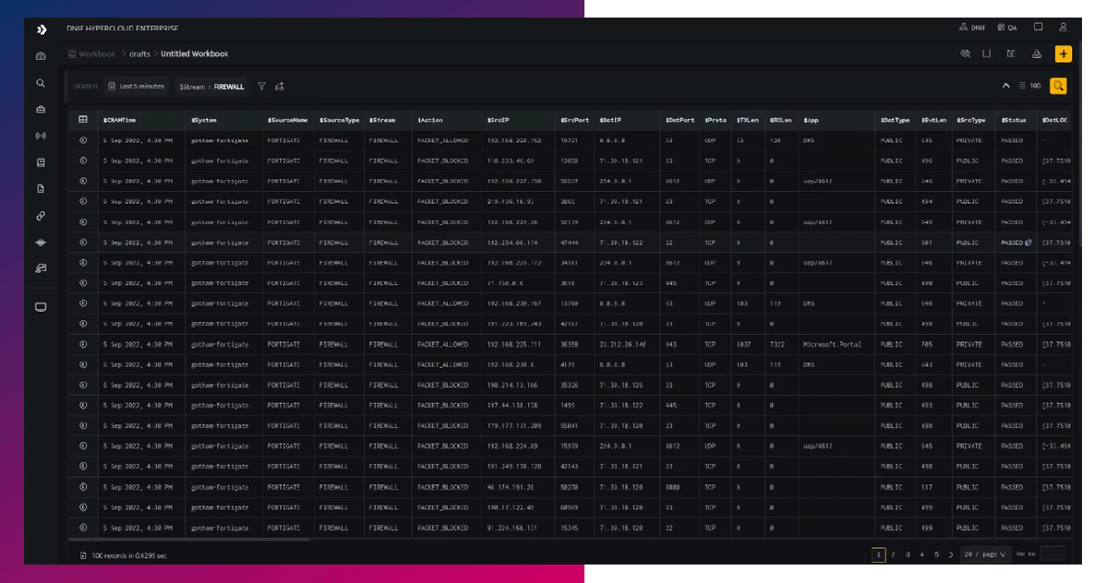Expand row with source IP 192.168.227.158
This screenshot has height=583, width=1107.
[x=83, y=181]
